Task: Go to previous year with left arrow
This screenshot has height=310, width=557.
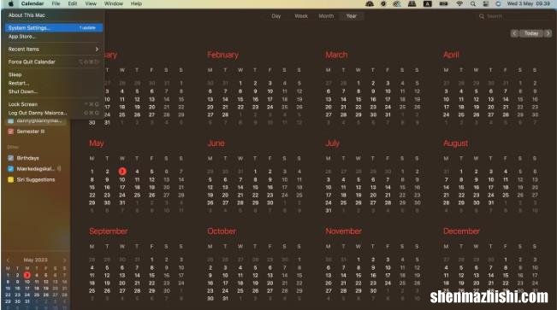Action: (514, 33)
